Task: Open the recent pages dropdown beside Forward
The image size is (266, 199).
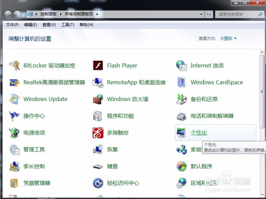Action: [x=23, y=15]
